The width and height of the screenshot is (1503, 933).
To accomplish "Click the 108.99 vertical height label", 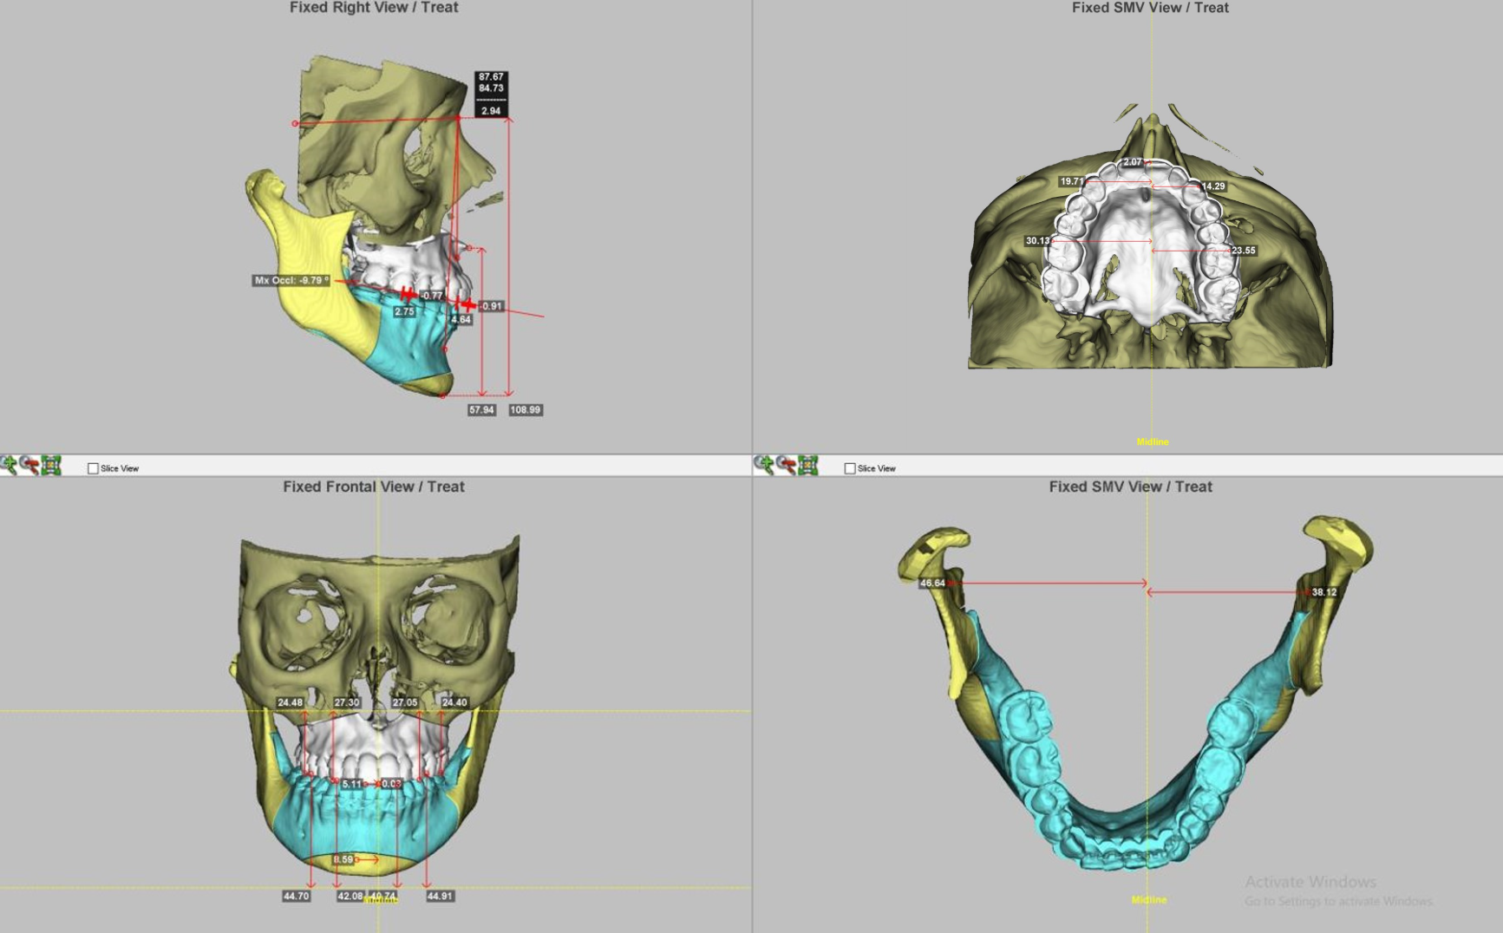I will click(525, 409).
